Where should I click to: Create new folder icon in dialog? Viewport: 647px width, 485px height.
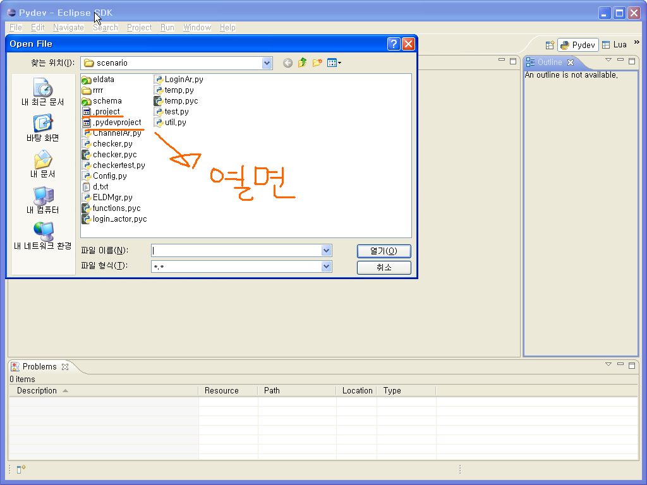pyautogui.click(x=317, y=63)
